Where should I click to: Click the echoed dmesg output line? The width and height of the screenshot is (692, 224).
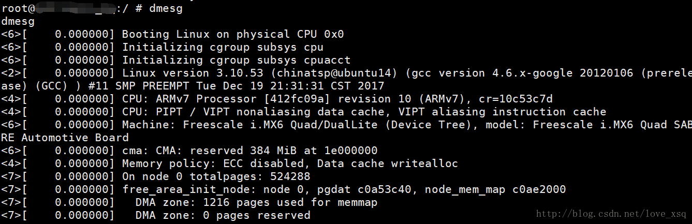18,21
